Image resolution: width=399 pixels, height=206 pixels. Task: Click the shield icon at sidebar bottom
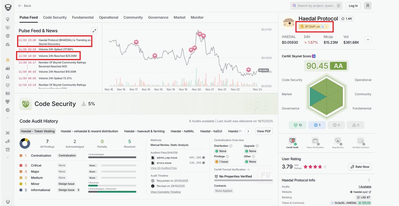[8, 201]
